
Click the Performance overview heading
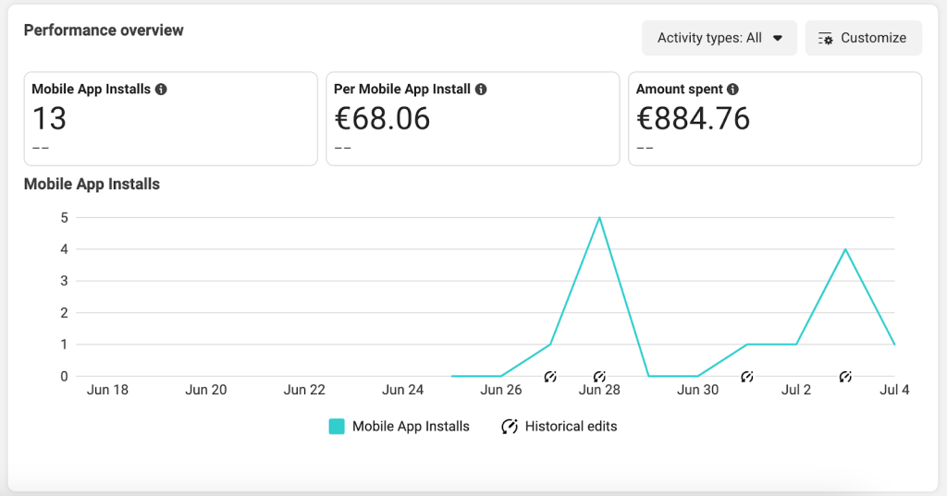coord(104,30)
